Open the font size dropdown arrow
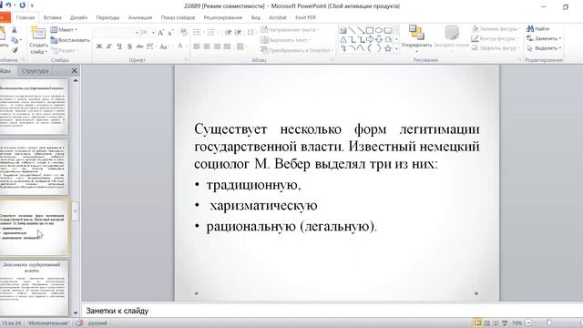583x328 pixels. click(153, 33)
